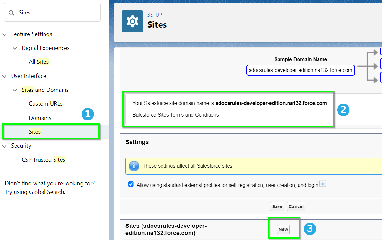Click the Cancel button
The width and height of the screenshot is (382, 240).
point(296,206)
